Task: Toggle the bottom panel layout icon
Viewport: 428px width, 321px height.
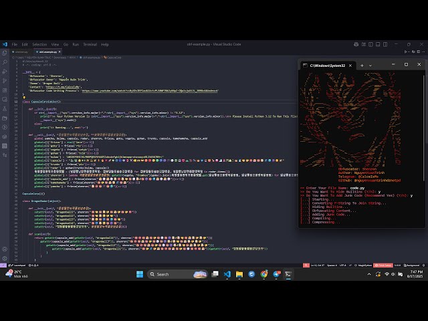Action: click(x=378, y=44)
